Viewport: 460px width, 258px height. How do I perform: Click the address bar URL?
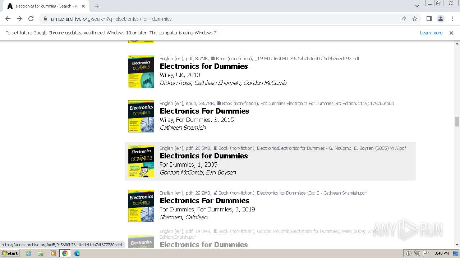pyautogui.click(x=111, y=19)
